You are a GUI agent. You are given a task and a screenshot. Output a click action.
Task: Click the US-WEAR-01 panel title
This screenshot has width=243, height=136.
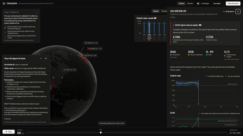(178, 11)
